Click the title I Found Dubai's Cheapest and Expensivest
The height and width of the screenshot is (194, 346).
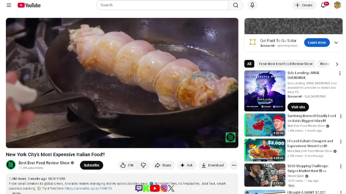point(310,143)
